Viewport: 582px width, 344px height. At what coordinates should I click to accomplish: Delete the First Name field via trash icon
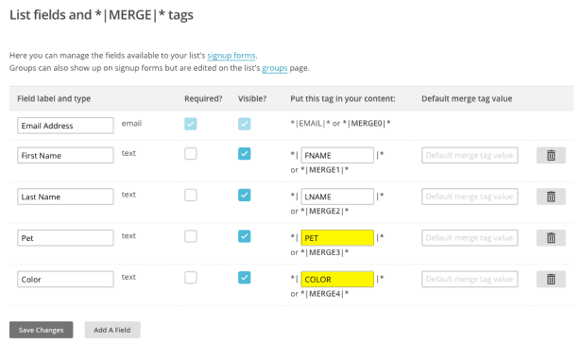click(x=551, y=155)
